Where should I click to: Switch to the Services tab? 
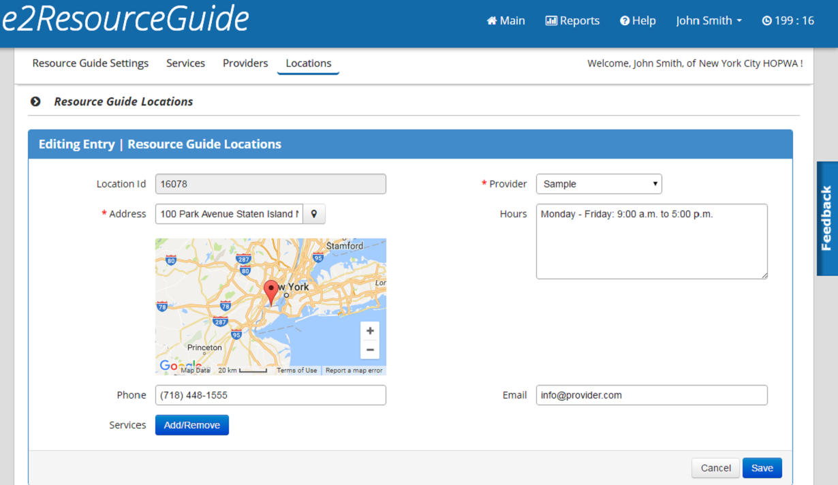(185, 63)
